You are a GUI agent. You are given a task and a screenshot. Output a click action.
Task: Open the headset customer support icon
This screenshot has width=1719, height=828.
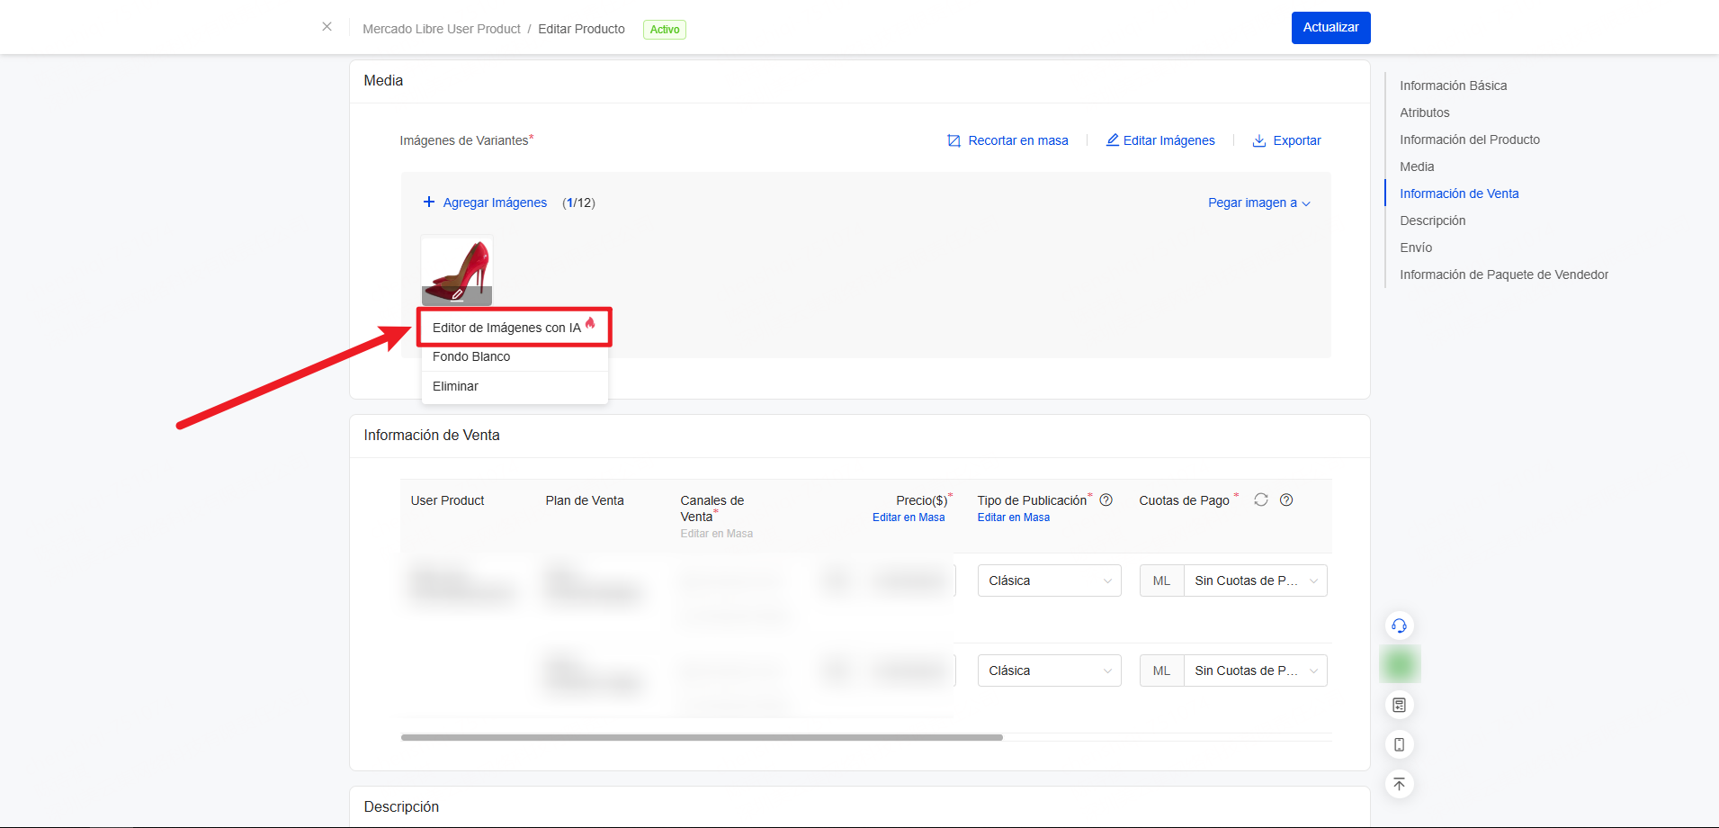(x=1399, y=625)
